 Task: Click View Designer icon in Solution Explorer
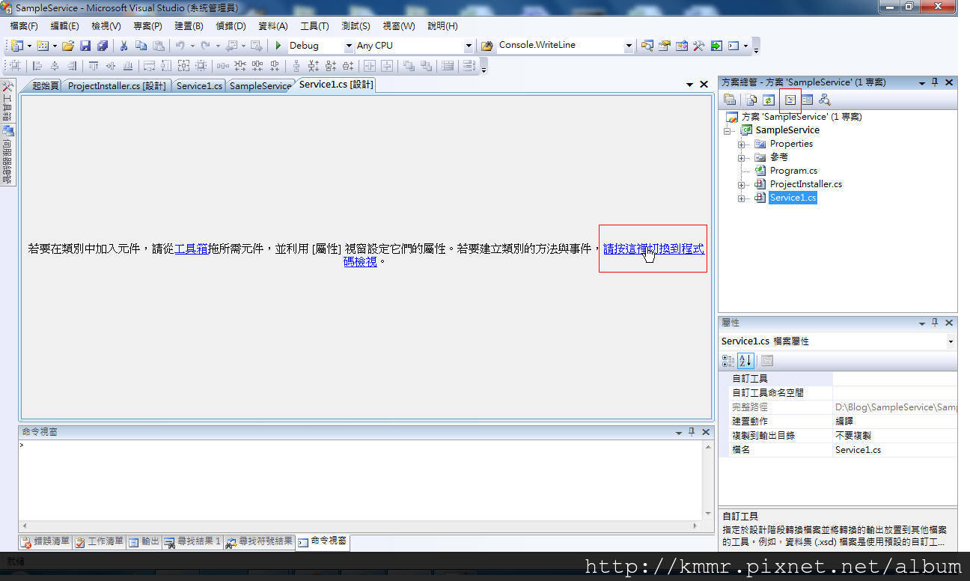pos(807,100)
